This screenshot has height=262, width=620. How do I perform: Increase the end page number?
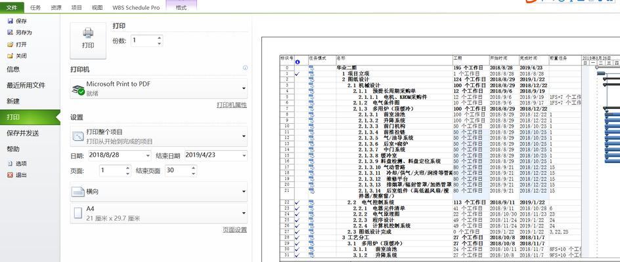point(194,168)
